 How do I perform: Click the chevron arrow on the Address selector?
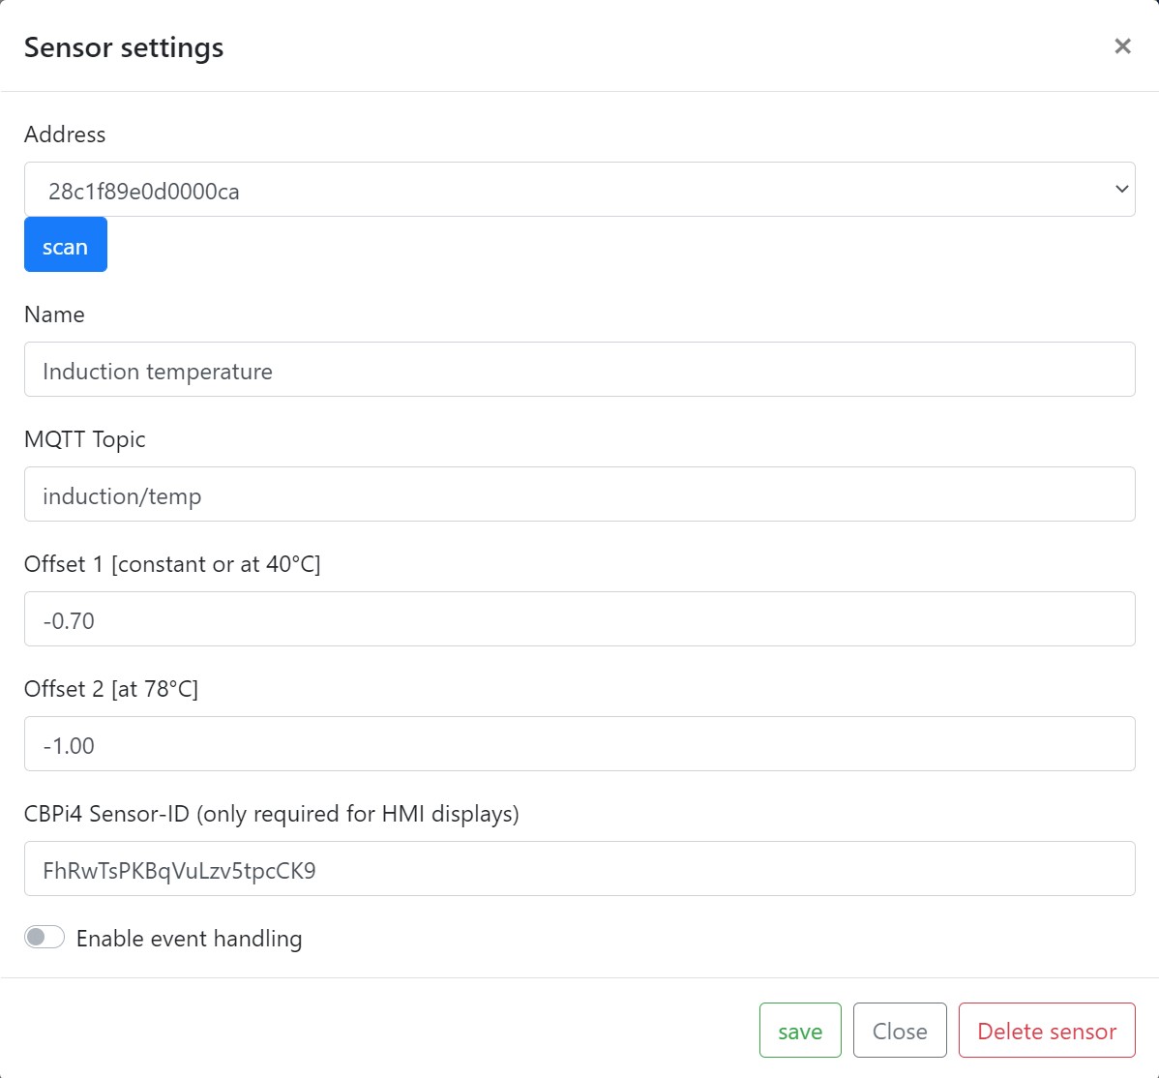point(1121,190)
